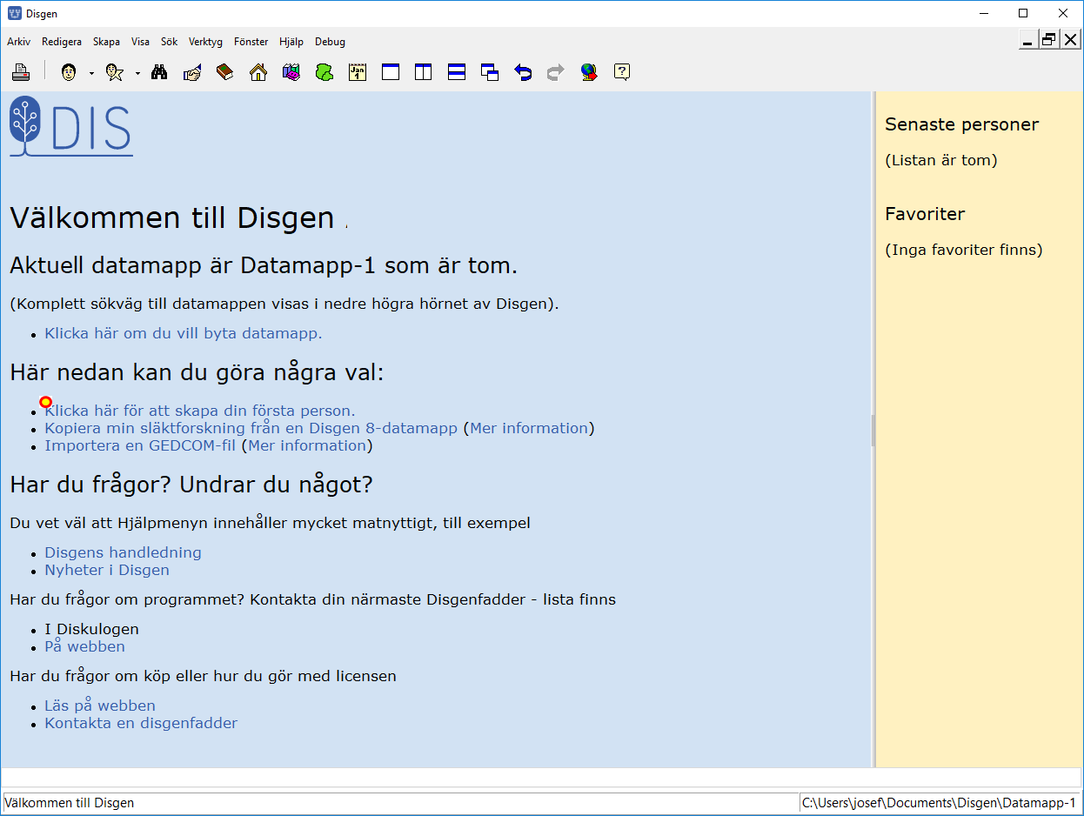Click Mer information after Disgen 8-datamapp

pos(529,428)
